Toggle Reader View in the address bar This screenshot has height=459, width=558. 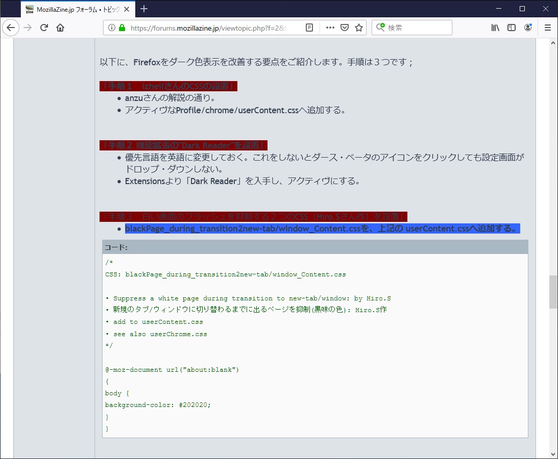click(309, 28)
